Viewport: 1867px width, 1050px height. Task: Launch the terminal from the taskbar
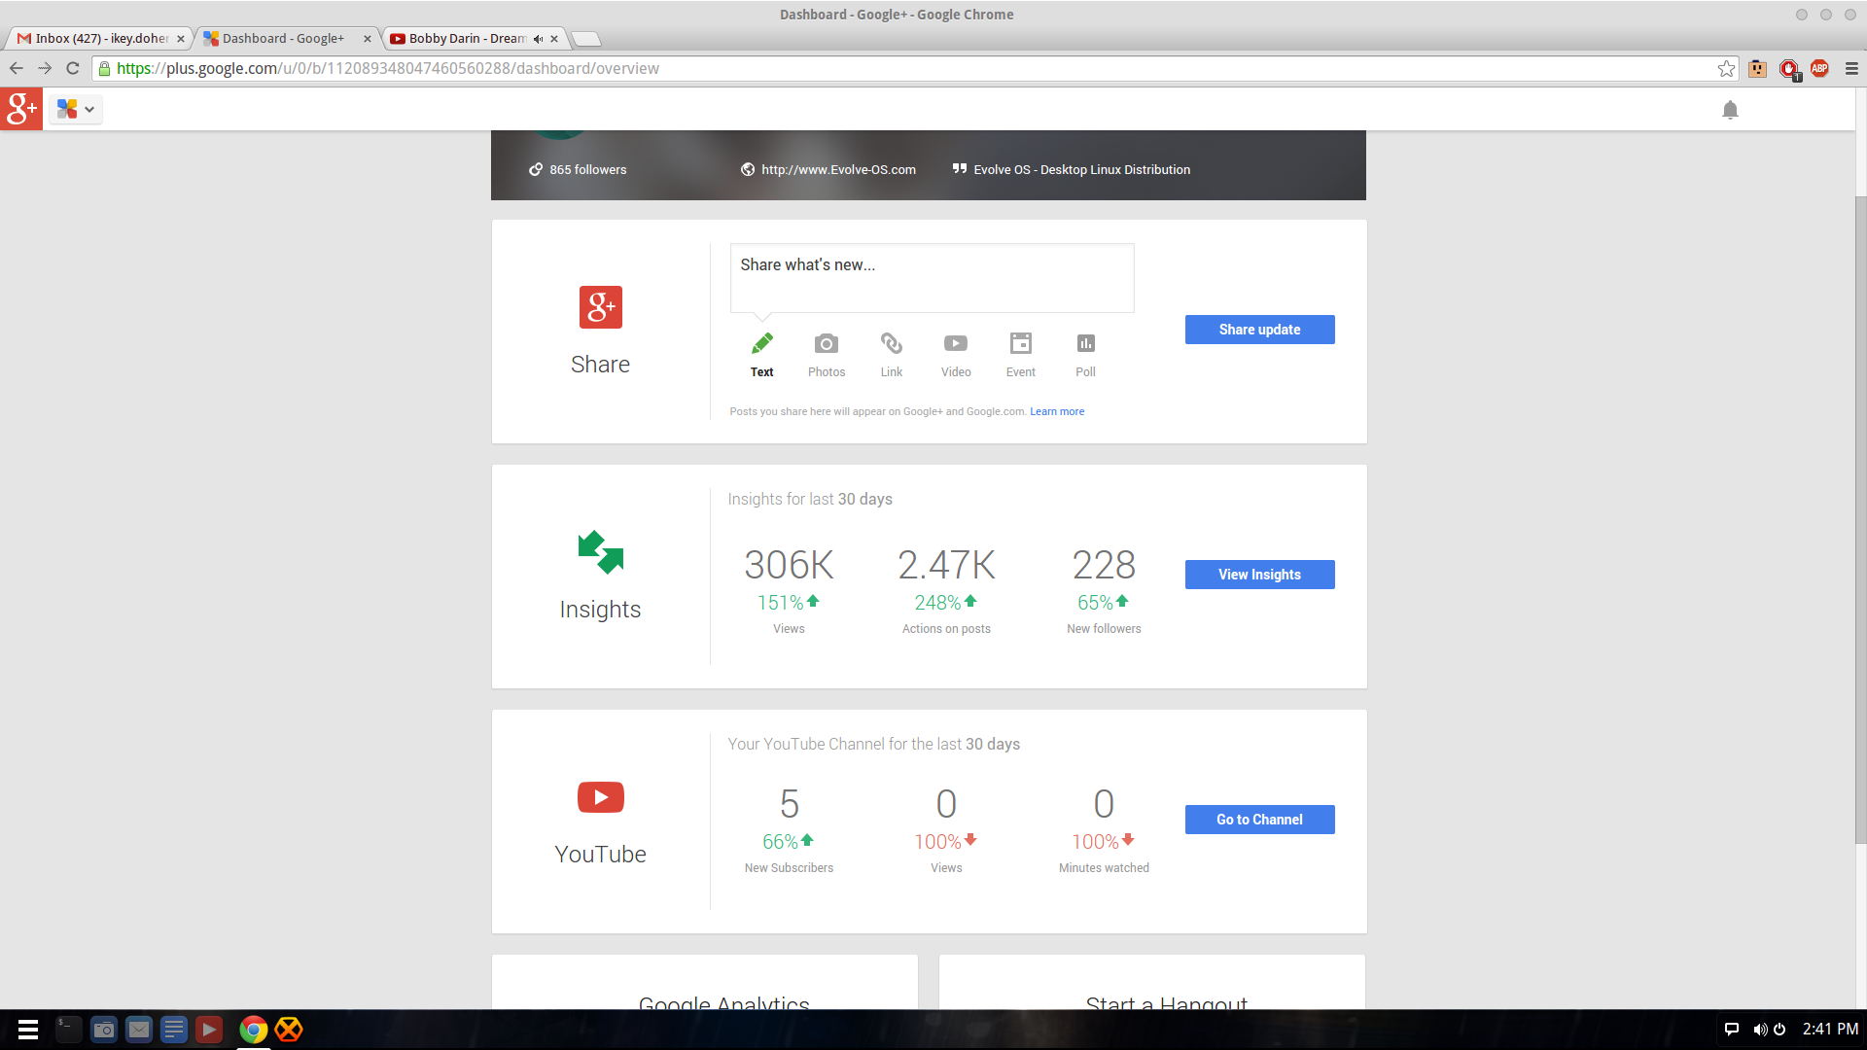pyautogui.click(x=68, y=1030)
